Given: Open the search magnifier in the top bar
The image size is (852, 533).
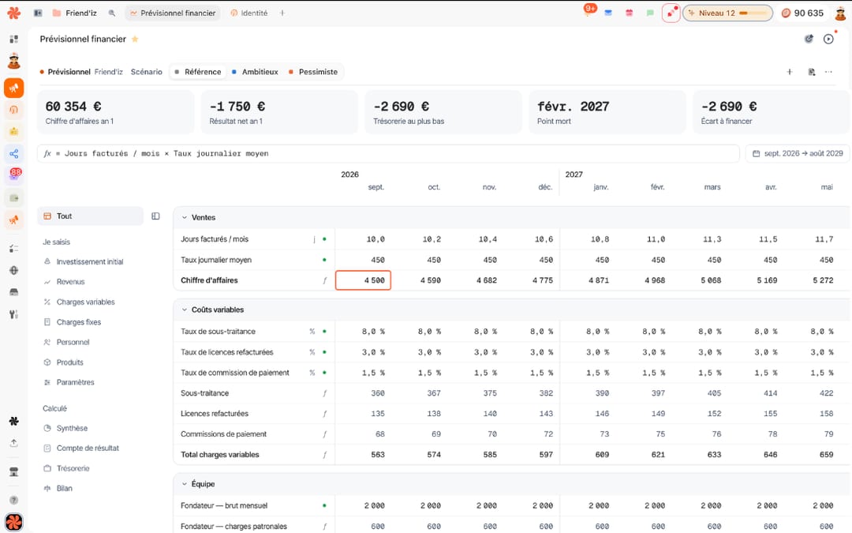Looking at the screenshot, I should 112,13.
